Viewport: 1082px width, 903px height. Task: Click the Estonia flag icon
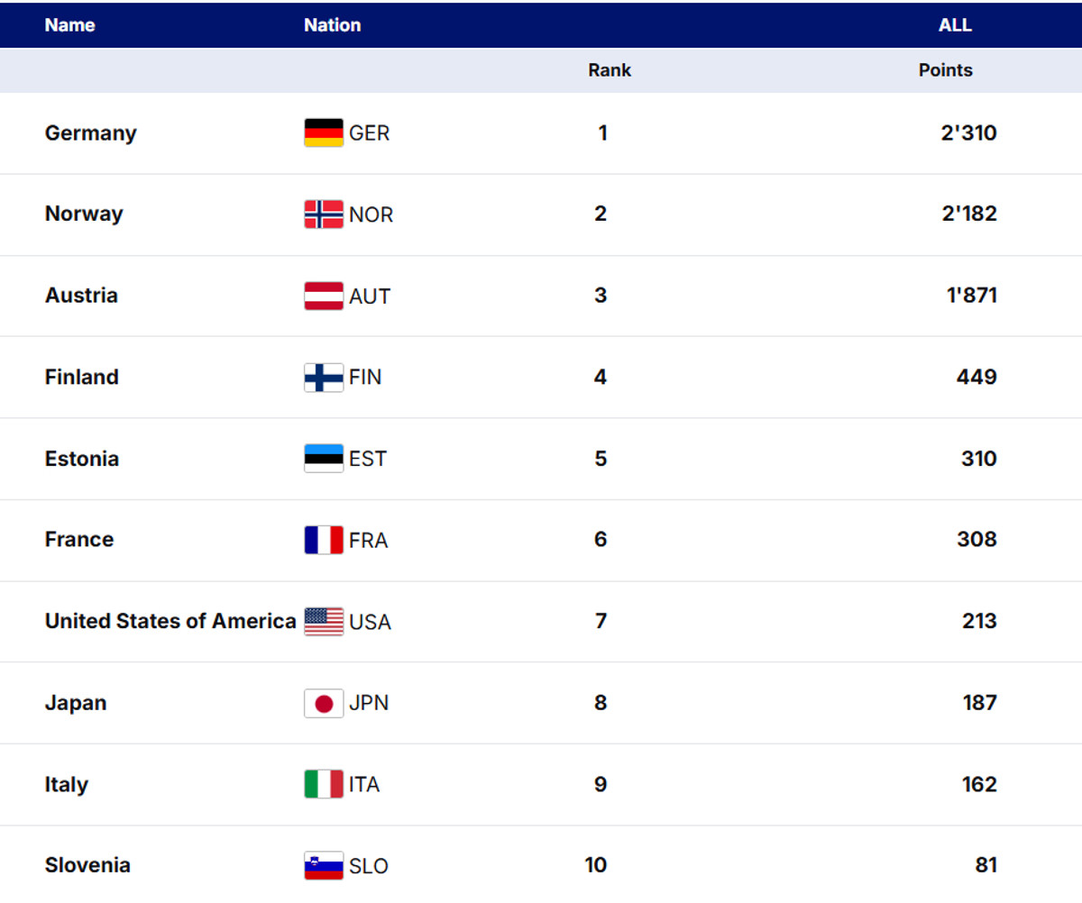324,459
